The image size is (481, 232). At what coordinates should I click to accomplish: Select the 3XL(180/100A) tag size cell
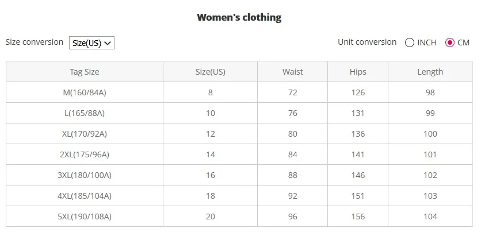[x=84, y=175]
